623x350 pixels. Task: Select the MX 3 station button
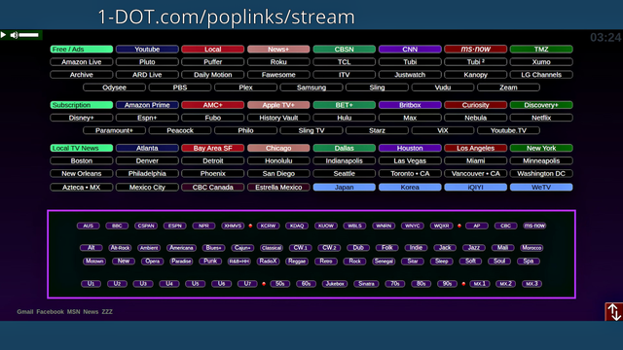[x=531, y=284]
